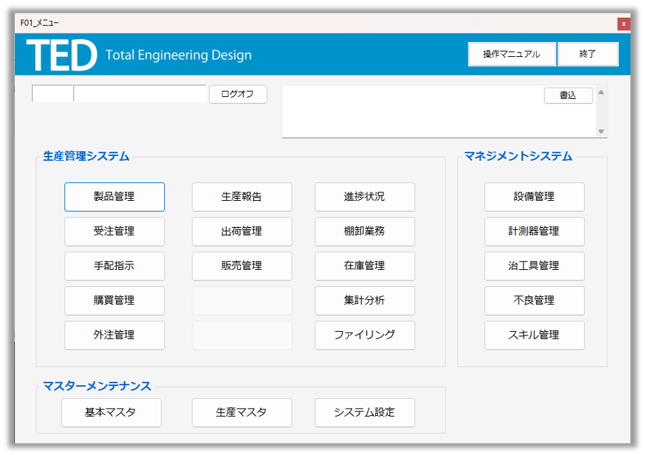Open the 出荷管理 module

tap(242, 231)
